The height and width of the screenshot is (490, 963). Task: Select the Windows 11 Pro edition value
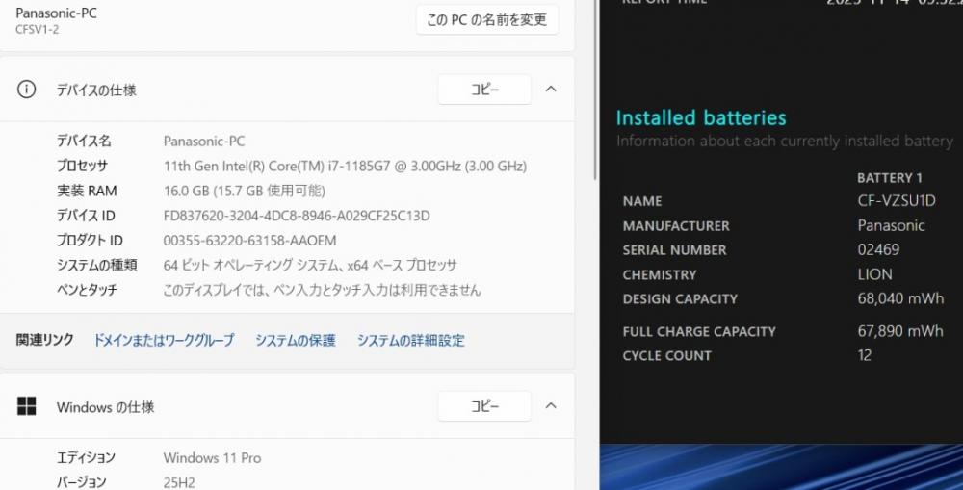tap(212, 458)
